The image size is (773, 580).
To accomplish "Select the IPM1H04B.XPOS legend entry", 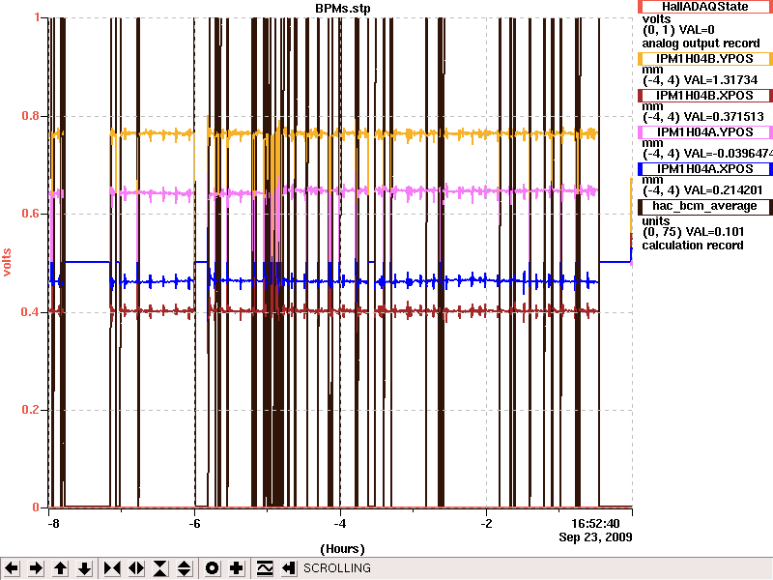I will (705, 96).
